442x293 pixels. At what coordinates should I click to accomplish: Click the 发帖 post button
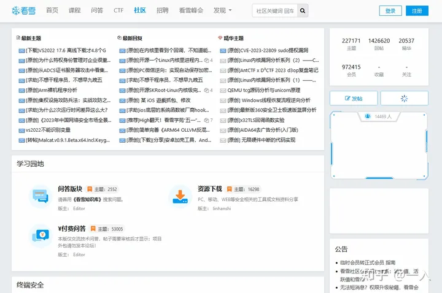pos(354,98)
